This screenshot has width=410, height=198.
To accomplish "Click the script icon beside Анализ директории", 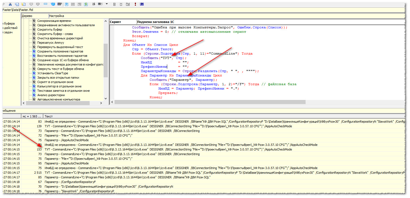I will (34, 95).
